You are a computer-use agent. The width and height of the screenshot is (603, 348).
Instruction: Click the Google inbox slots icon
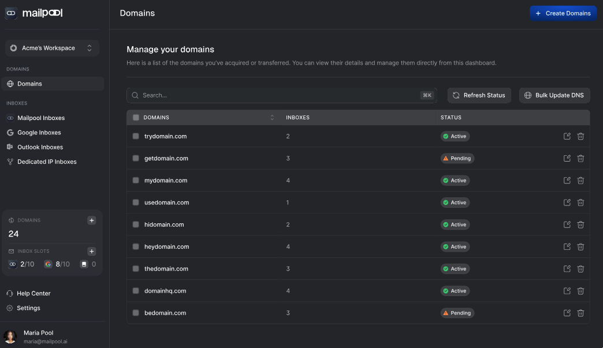pyautogui.click(x=48, y=264)
